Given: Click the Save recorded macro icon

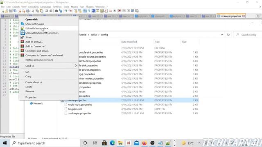Looking at the screenshot, I should click(137, 11).
